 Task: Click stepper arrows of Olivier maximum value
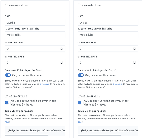click(135, 63)
